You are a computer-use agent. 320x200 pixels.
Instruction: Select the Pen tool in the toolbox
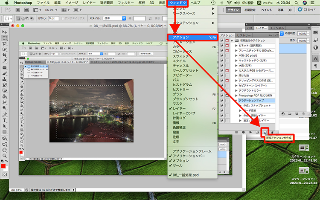5,115
